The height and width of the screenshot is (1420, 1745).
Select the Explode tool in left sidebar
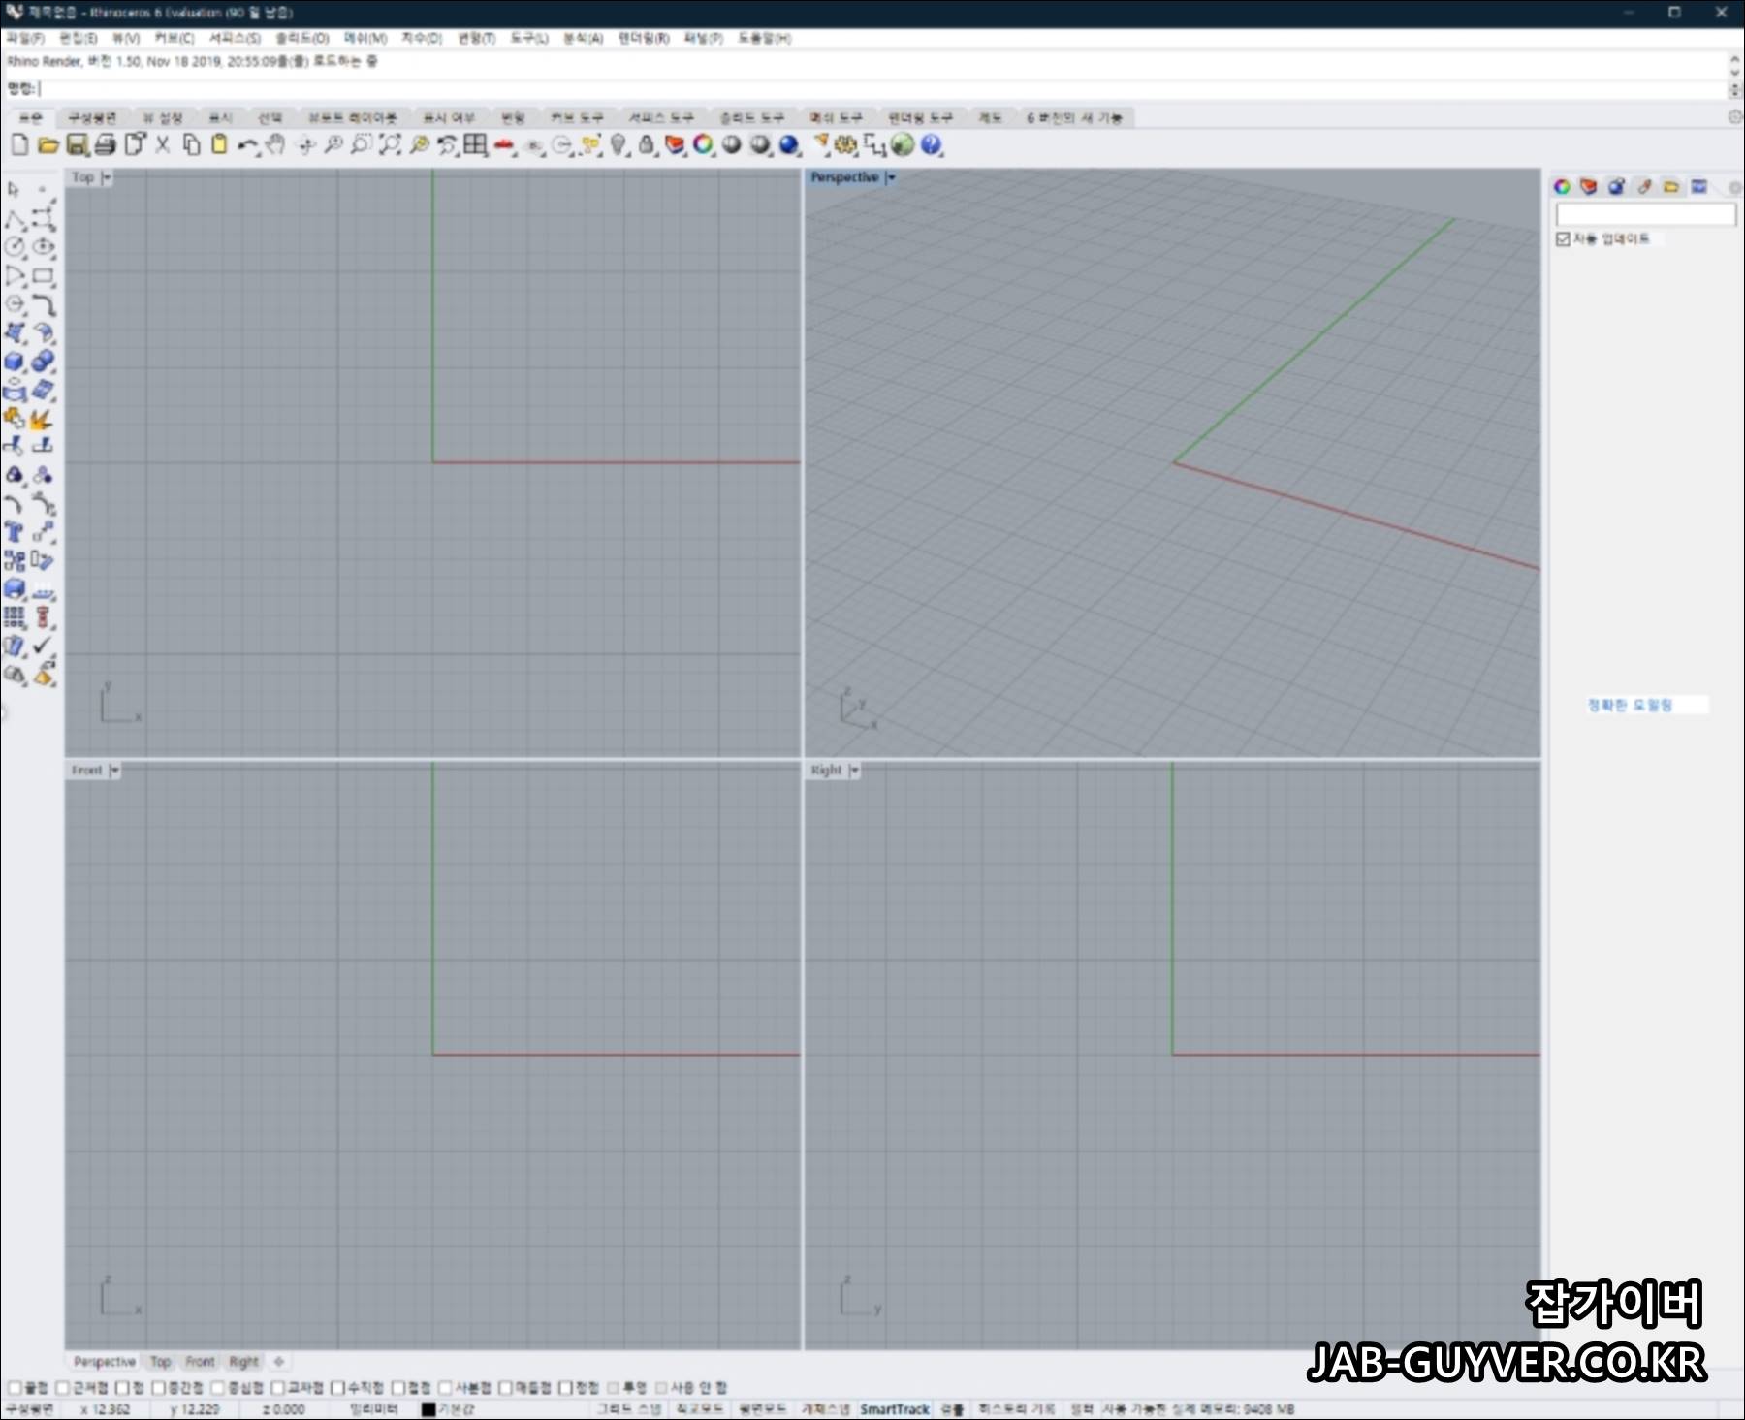pos(40,419)
